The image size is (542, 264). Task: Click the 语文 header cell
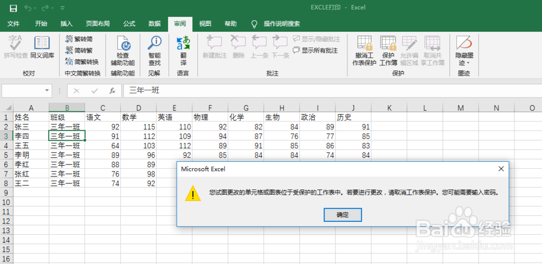click(x=103, y=117)
